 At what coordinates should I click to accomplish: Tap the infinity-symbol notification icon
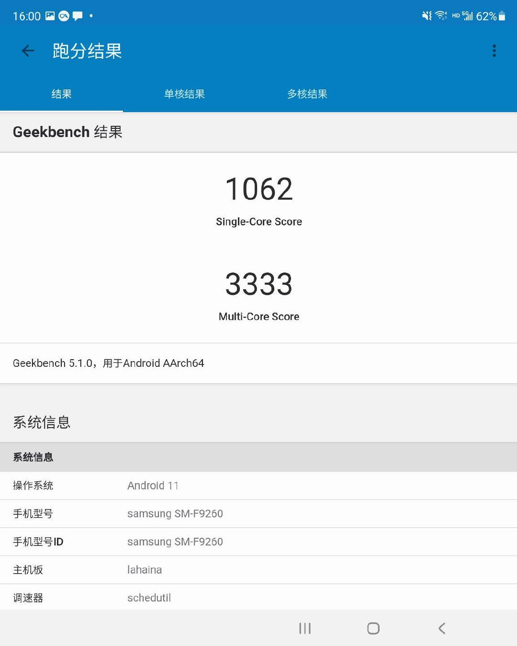pyautogui.click(x=64, y=16)
